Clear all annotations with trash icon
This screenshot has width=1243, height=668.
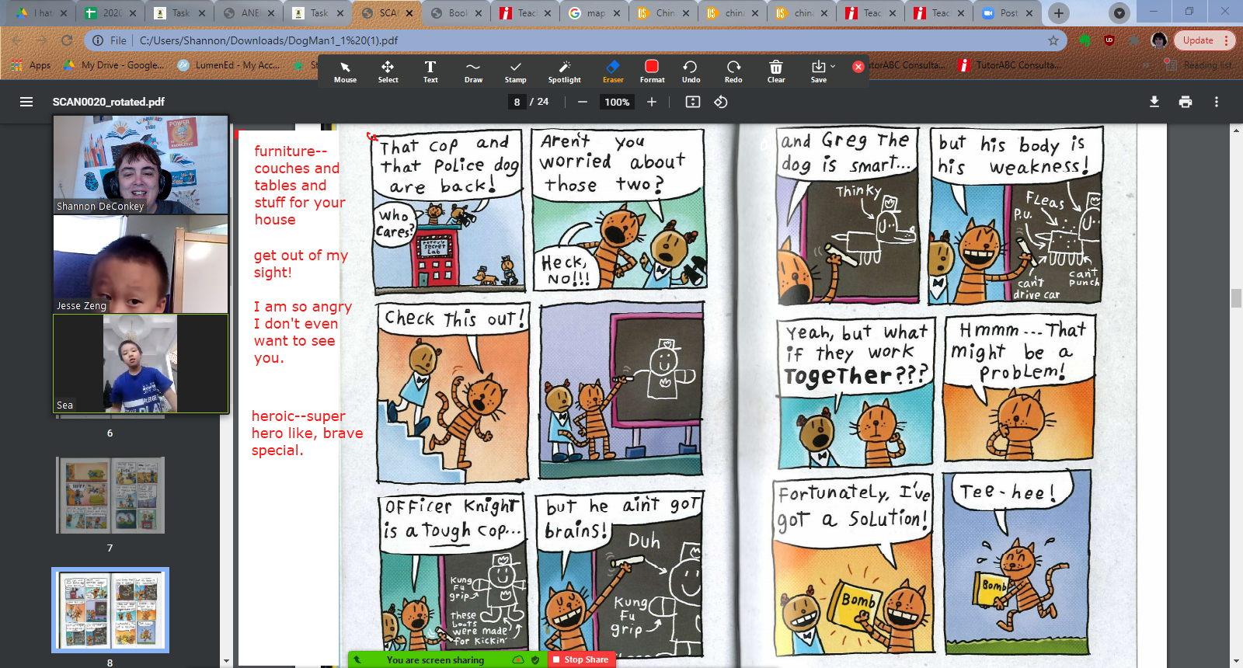776,71
